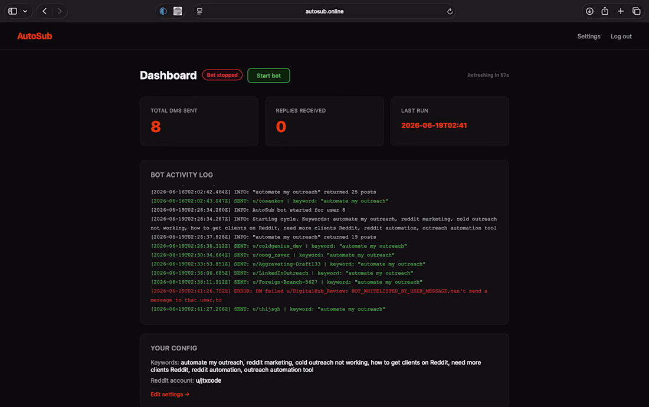The image size is (649, 407).
Task: Open the grey square extension icon
Action: [x=178, y=11]
